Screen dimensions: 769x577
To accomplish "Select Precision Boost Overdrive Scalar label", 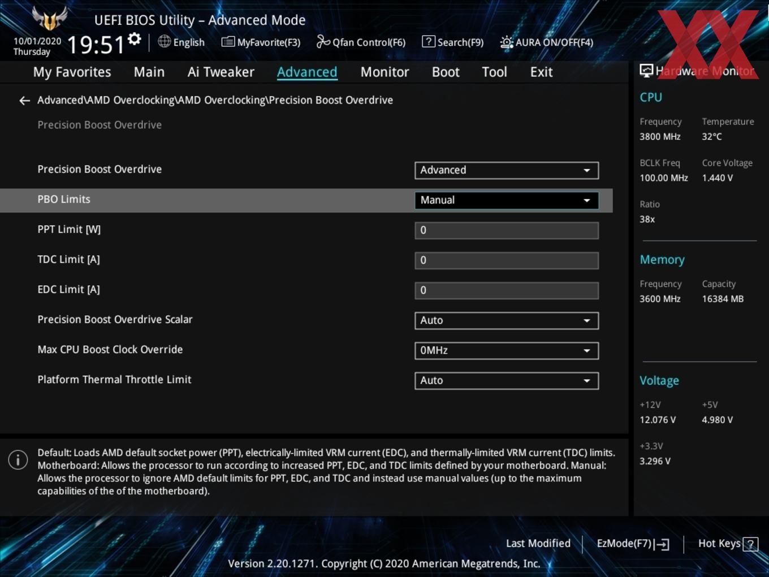I will [115, 319].
